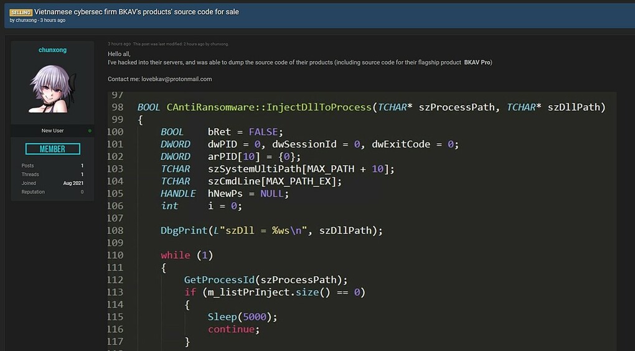This screenshot has width=635, height=351.
Task: Click chunxong's anime avatar image
Action: (x=52, y=88)
